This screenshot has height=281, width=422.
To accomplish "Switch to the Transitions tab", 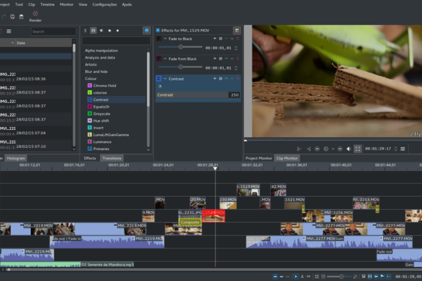I will tap(112, 158).
